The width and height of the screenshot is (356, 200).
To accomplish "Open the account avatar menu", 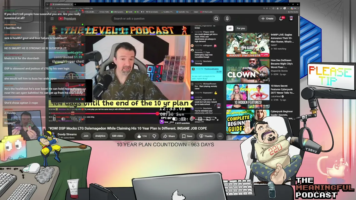I will coord(291,19).
